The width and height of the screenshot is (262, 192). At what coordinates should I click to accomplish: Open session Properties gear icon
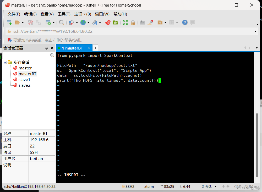point(48,22)
